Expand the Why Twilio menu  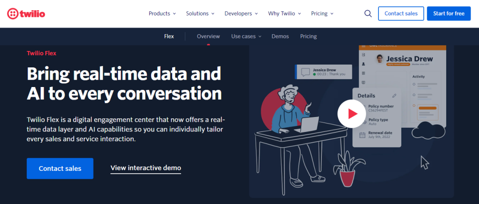tap(284, 14)
